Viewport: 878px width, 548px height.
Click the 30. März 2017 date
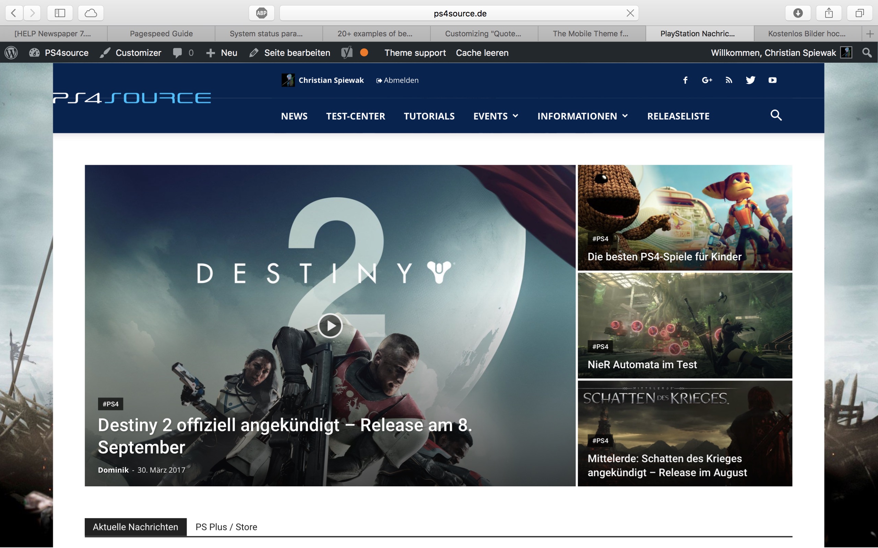161,470
